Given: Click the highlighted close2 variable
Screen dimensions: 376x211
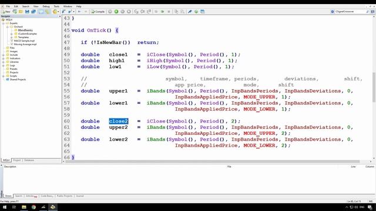Looking at the screenshot, I should [x=119, y=121].
